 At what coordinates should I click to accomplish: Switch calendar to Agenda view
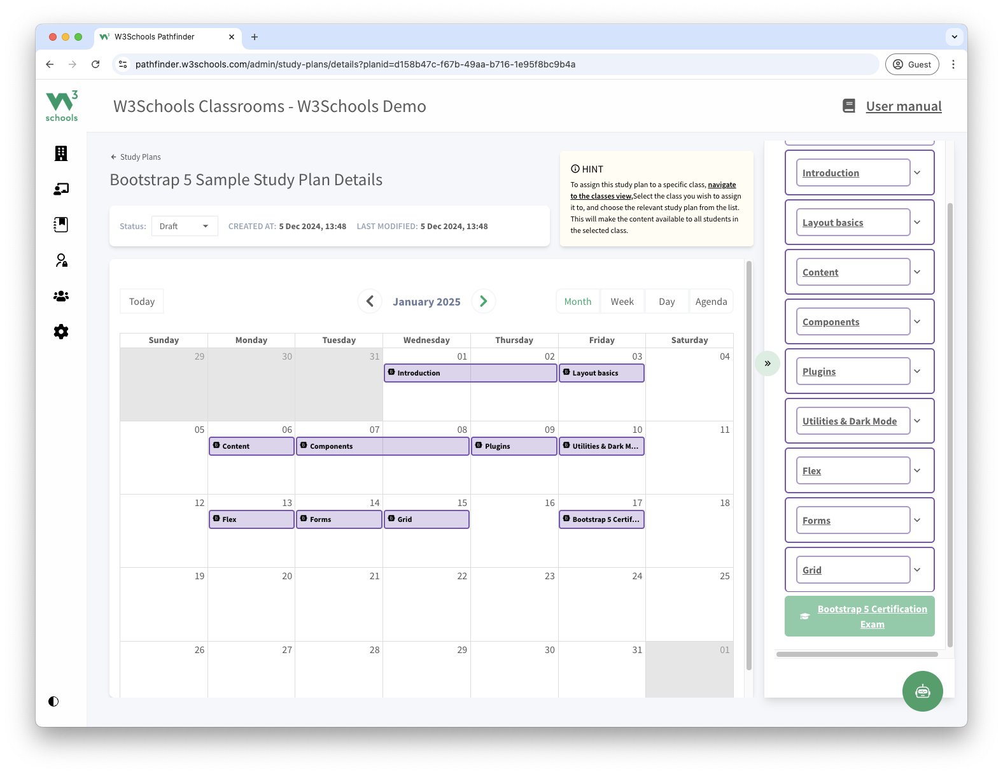(711, 302)
